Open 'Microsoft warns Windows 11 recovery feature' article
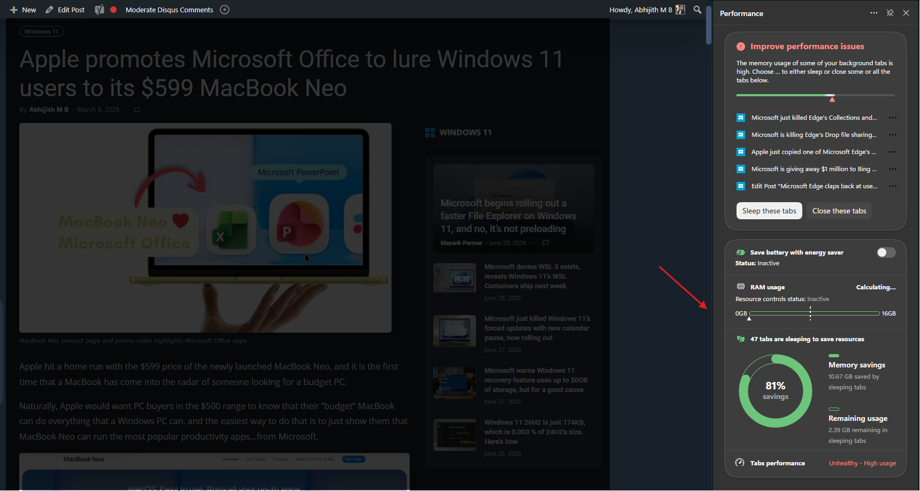The image size is (920, 491). [536, 380]
